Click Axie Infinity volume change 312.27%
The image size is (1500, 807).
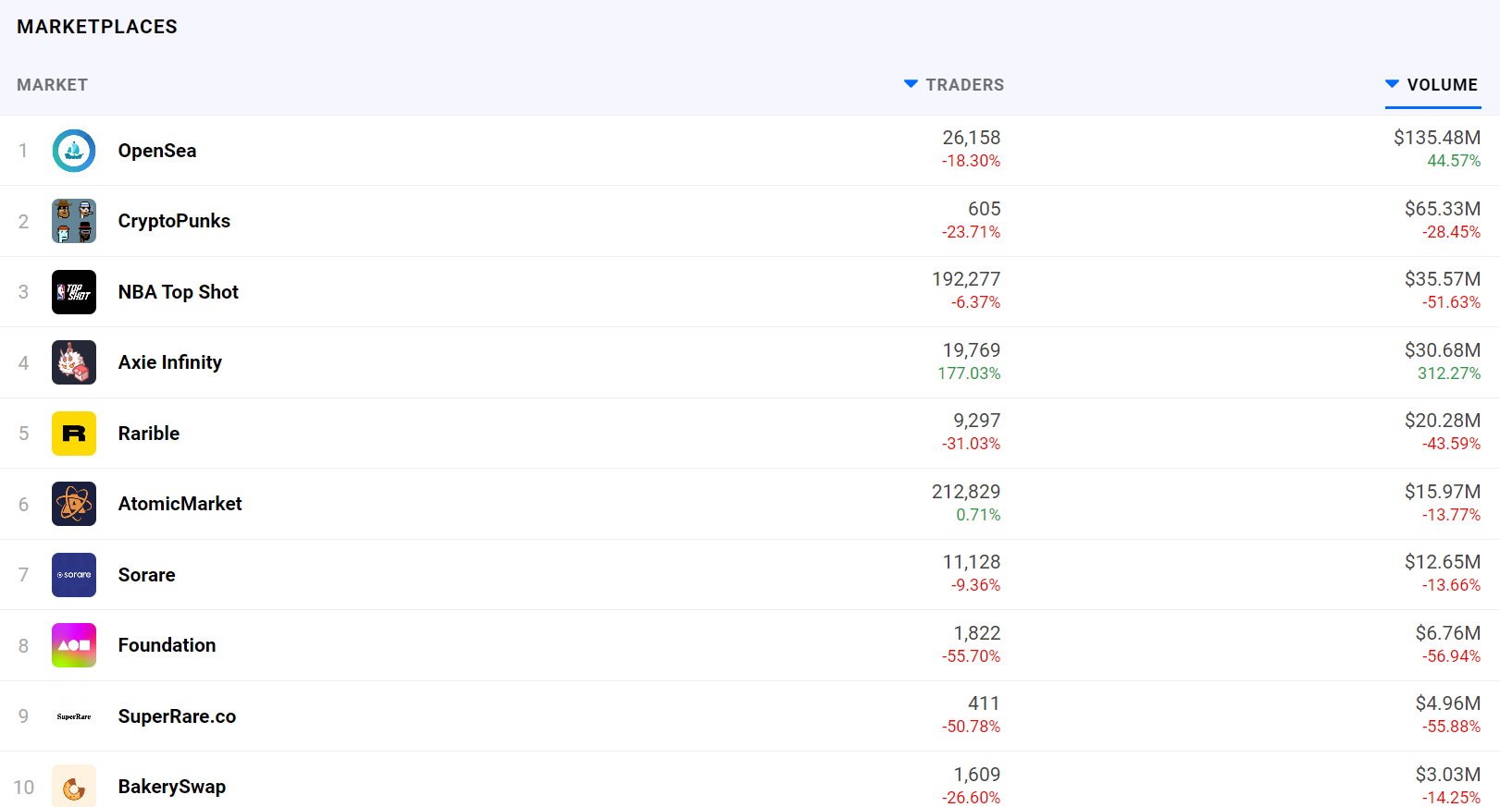(1449, 373)
